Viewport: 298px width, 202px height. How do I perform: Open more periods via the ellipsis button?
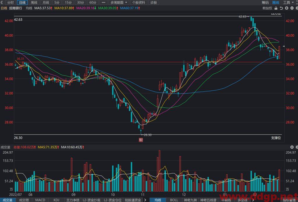pyautogui.click(x=103, y=2)
